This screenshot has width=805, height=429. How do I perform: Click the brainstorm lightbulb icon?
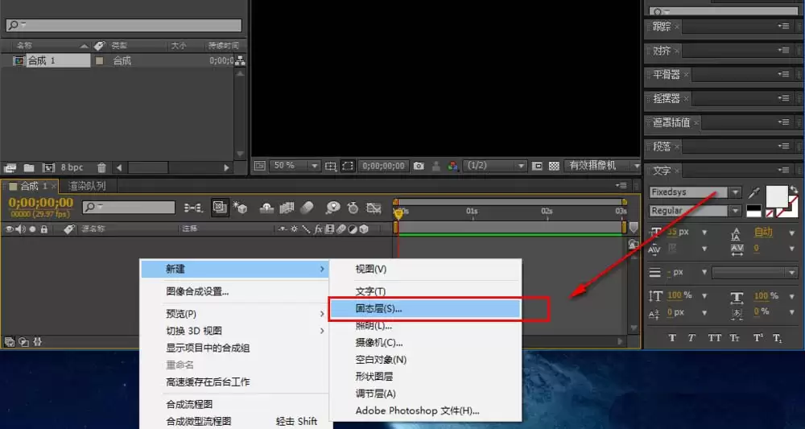point(333,208)
